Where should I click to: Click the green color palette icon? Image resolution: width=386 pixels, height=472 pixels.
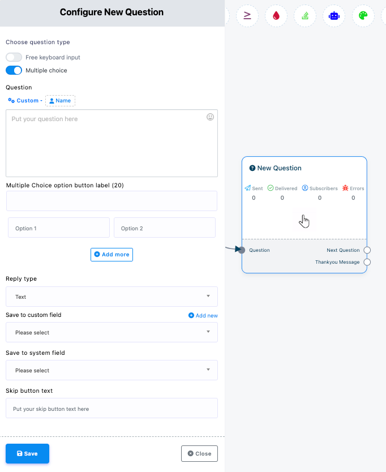point(363,15)
